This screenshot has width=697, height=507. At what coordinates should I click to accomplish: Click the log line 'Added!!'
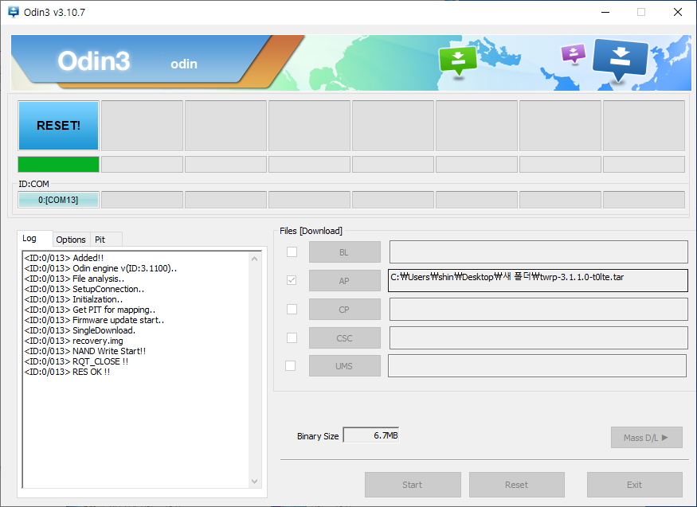pyautogui.click(x=64, y=258)
